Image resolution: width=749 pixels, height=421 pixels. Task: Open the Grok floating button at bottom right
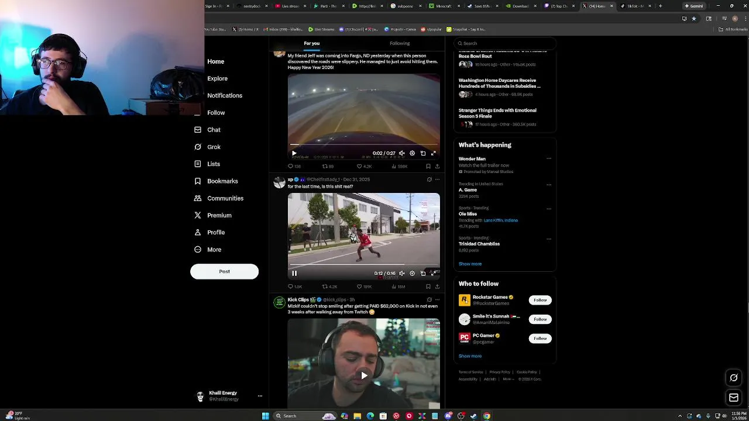click(734, 378)
